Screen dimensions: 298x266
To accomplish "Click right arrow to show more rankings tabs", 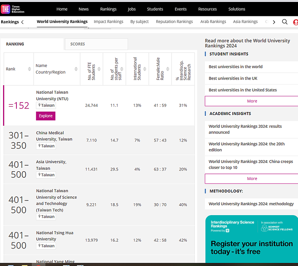I will (x=274, y=22).
